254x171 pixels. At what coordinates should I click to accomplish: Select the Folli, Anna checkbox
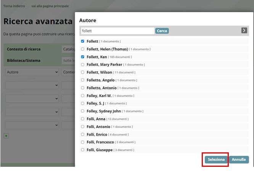point(83,119)
